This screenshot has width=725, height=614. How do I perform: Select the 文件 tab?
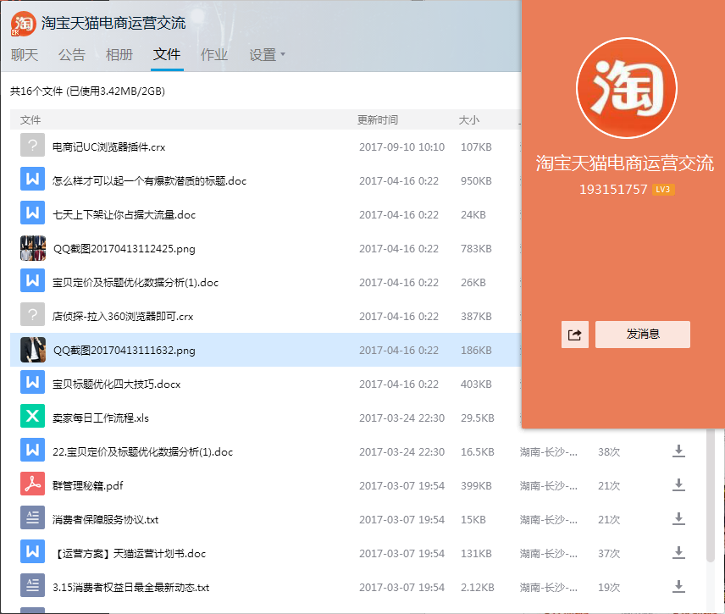[167, 55]
